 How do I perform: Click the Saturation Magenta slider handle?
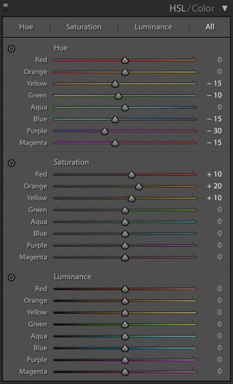pyautogui.click(x=125, y=258)
